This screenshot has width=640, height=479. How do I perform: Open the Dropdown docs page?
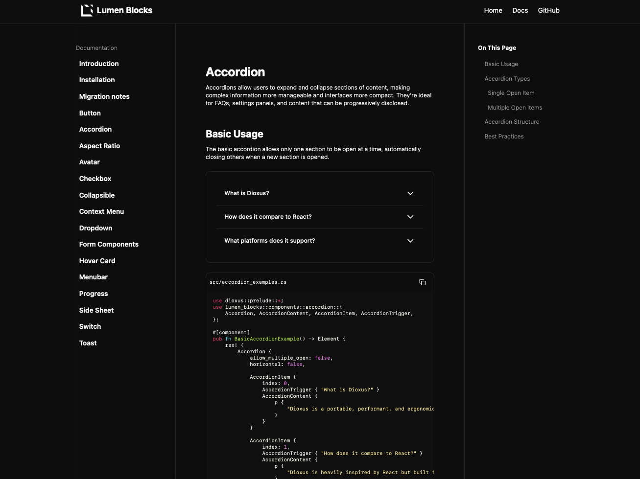(x=95, y=228)
